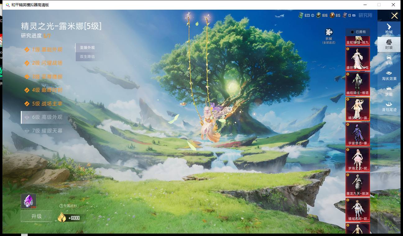This screenshot has height=236, width=403.
Task: Select level row 1级 基础外观
Action: pos(44,49)
